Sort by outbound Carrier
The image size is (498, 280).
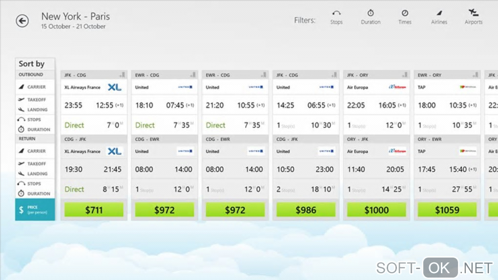35,87
